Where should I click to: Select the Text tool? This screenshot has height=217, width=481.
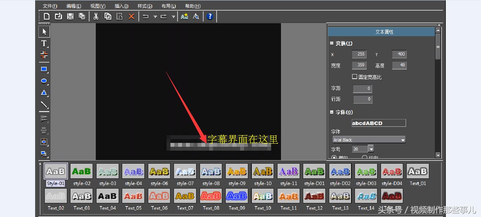[44, 43]
